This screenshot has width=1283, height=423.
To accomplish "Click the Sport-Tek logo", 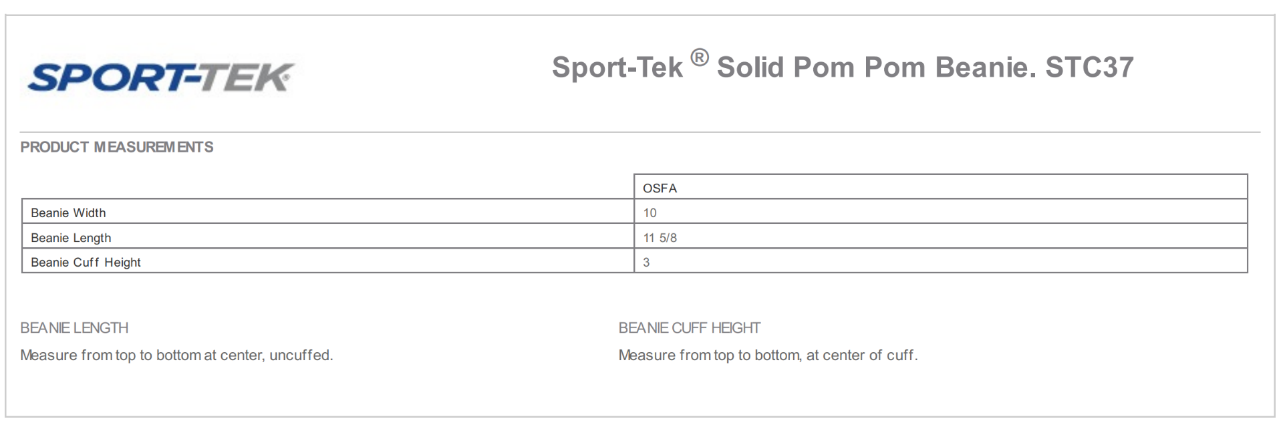I will [x=160, y=77].
